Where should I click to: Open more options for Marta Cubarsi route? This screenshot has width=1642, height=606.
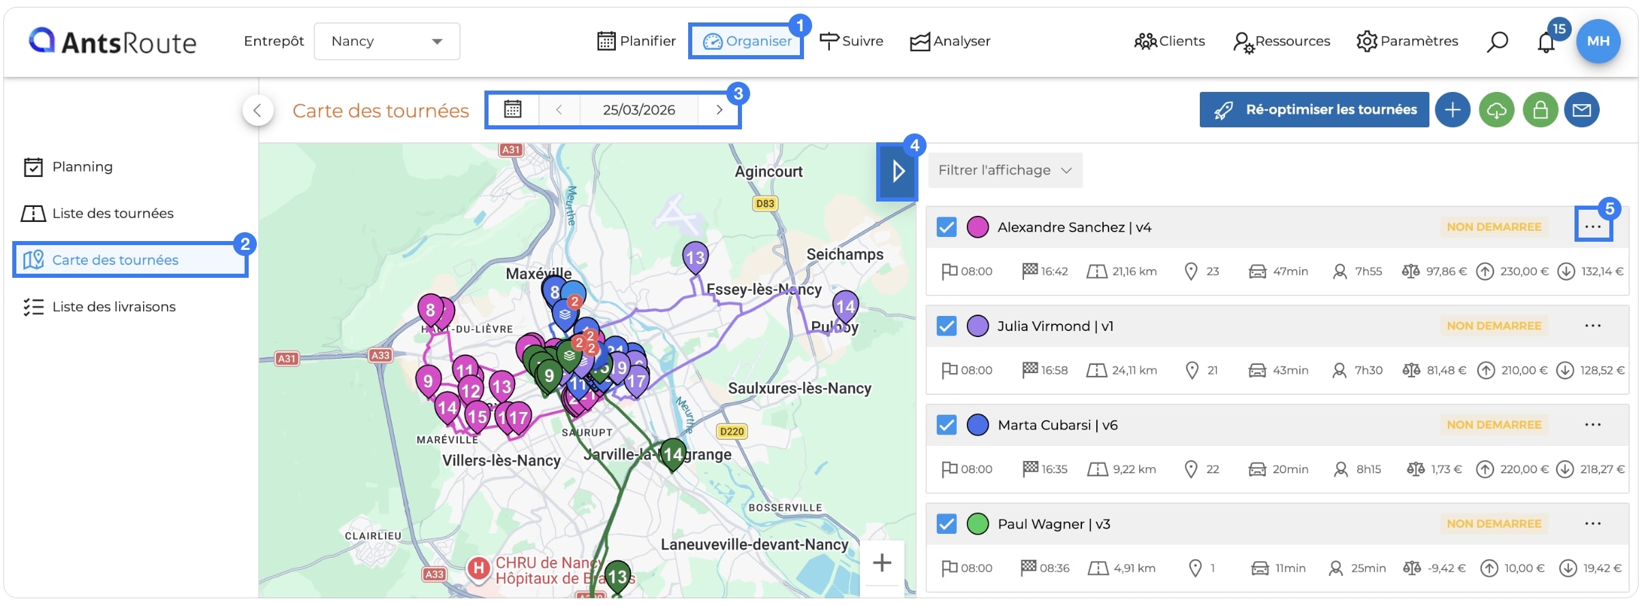point(1593,424)
